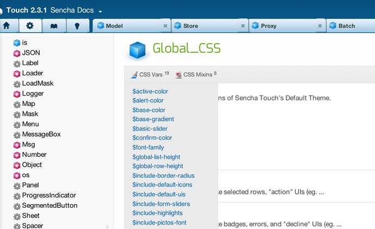Click the gear icon beside SegmentedButton

tap(17, 206)
